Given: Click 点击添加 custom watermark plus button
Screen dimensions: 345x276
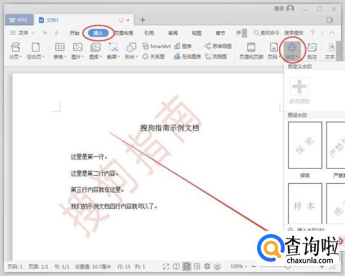Looking at the screenshot, I should point(299,86).
